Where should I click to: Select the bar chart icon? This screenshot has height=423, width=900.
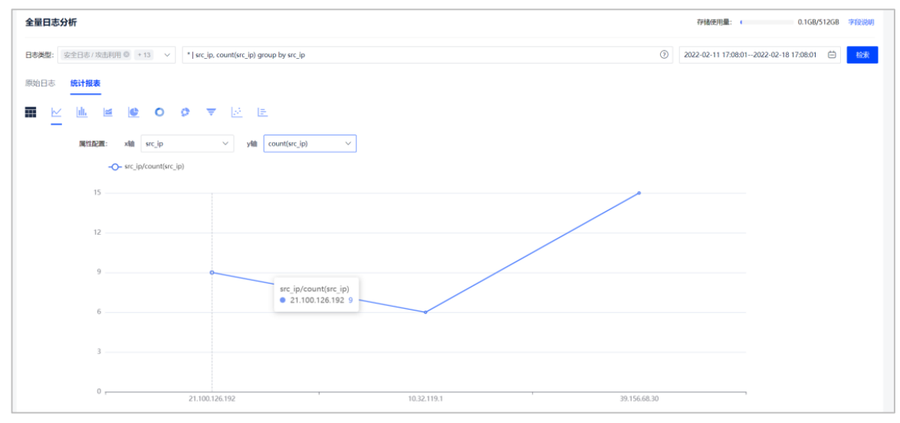[81, 112]
